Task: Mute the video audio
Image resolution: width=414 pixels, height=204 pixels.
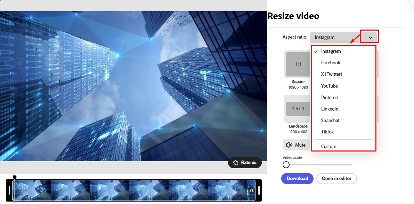Action: tap(296, 145)
